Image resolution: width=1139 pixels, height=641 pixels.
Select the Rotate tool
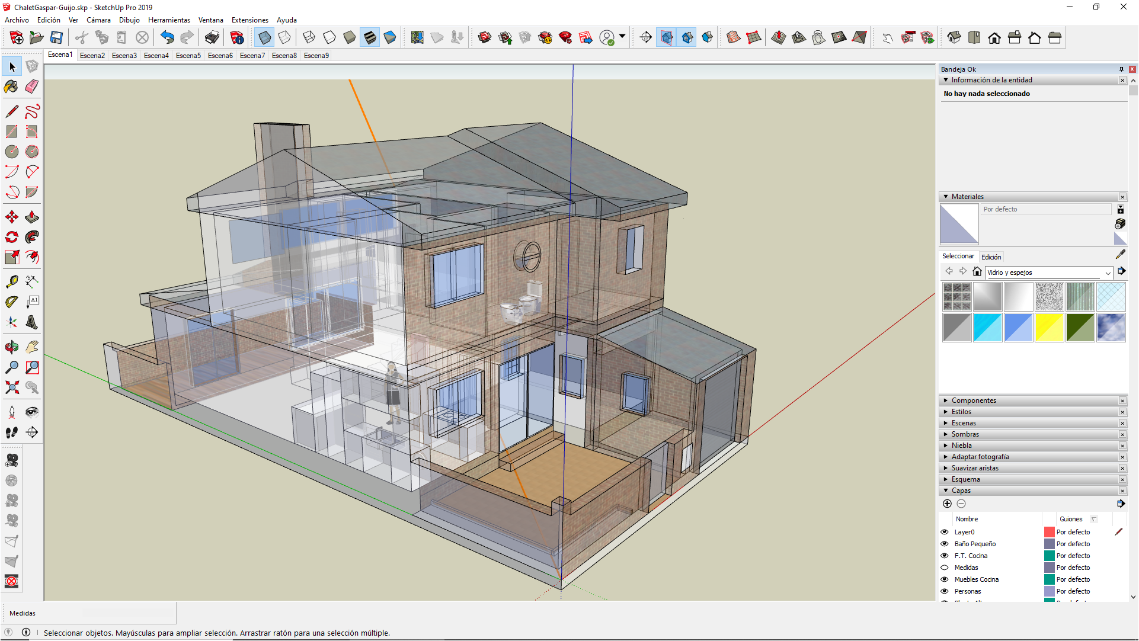(12, 237)
